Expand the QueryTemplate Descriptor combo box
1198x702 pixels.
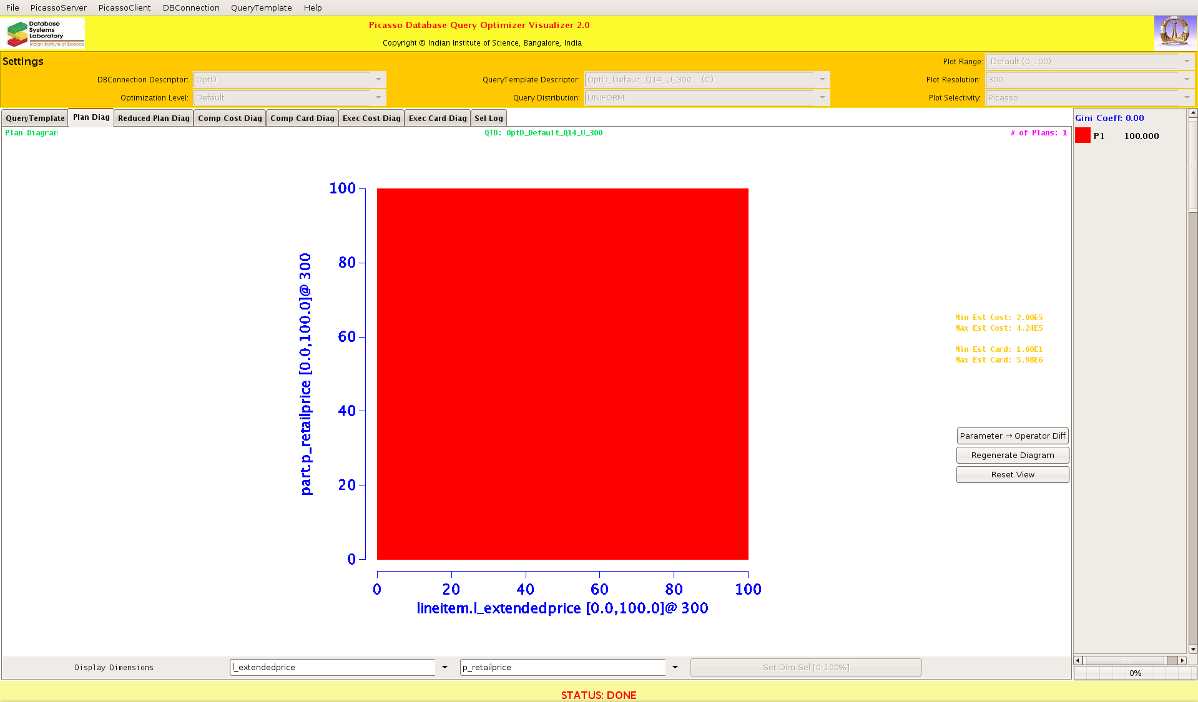[822, 79]
